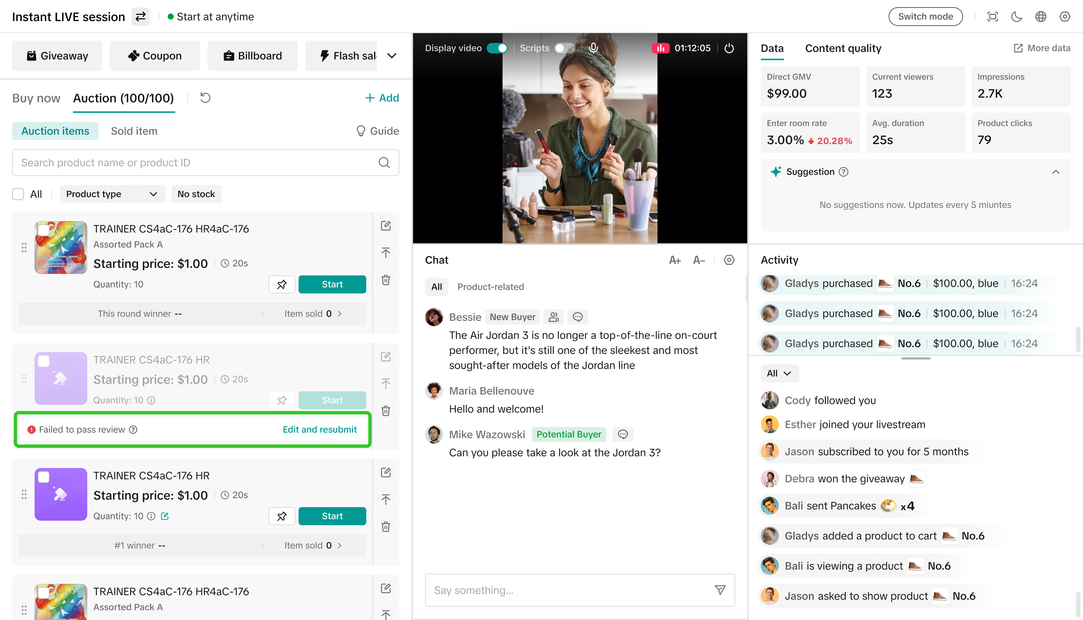The image size is (1083, 620).
Task: Click the Say something chat input
Action: coord(579,590)
